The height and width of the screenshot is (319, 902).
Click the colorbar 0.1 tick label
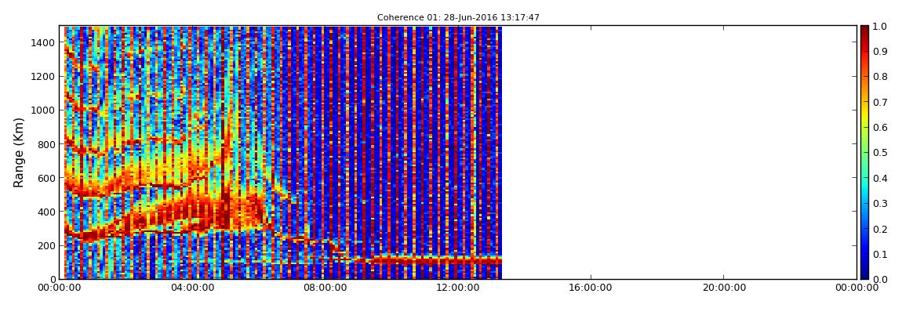coord(880,254)
